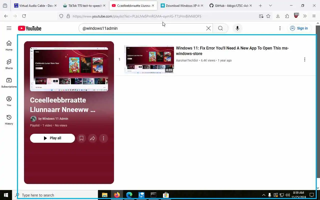Switch to Virtual Audio Cable tab
Screen dimensions: 320x200
click(x=34, y=5)
